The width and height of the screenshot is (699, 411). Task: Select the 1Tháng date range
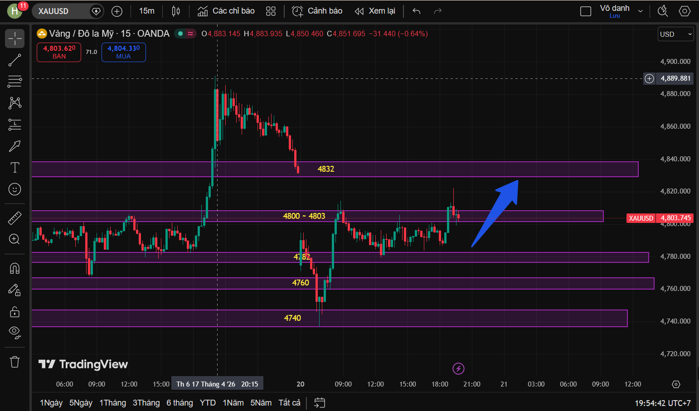click(x=112, y=403)
